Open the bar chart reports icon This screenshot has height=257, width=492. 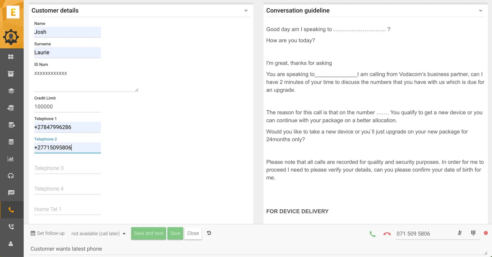pyautogui.click(x=11, y=159)
